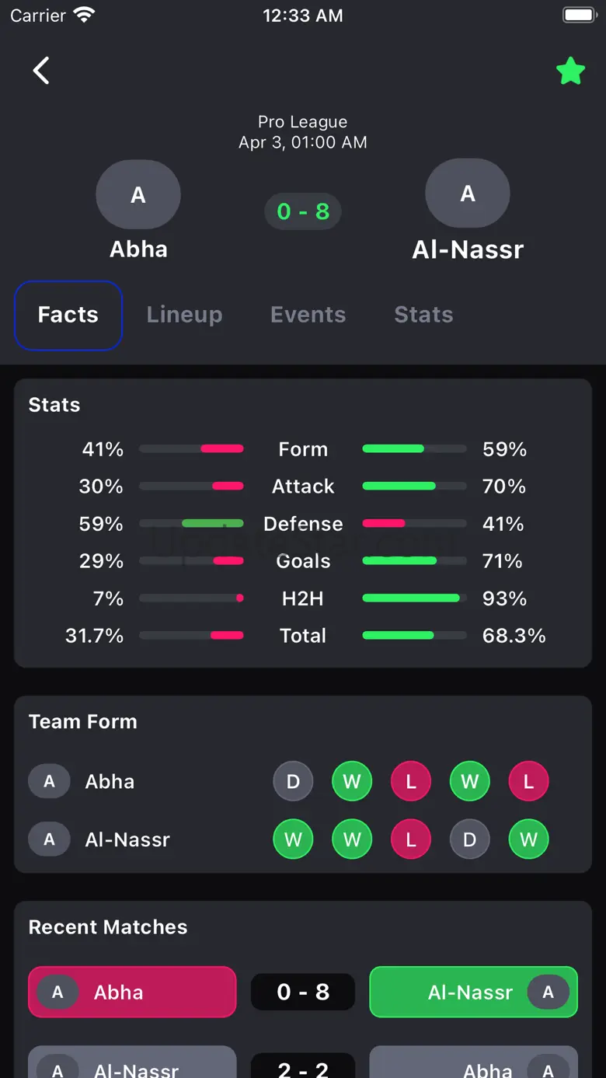Tap Al-Nassr team logo in header
Viewport: 606px width, 1078px height.
pos(468,194)
